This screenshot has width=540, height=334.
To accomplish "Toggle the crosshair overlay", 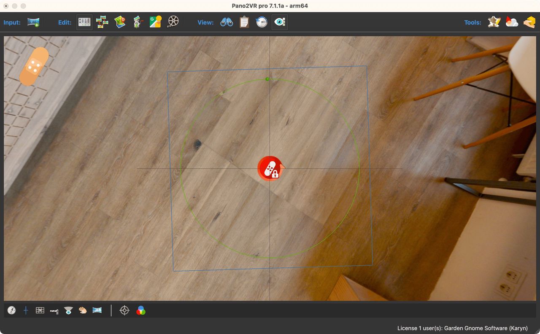I will click(x=26, y=310).
